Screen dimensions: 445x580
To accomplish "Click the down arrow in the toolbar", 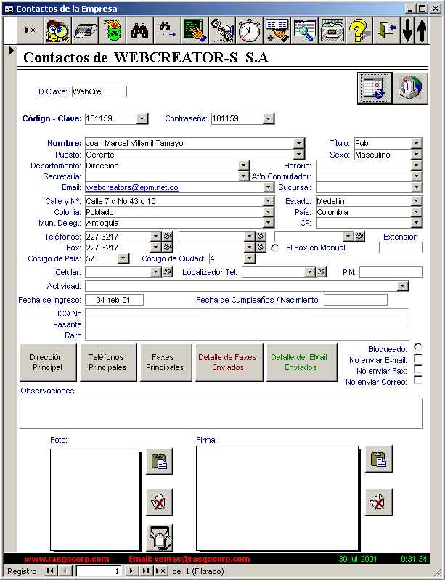I will [407, 30].
